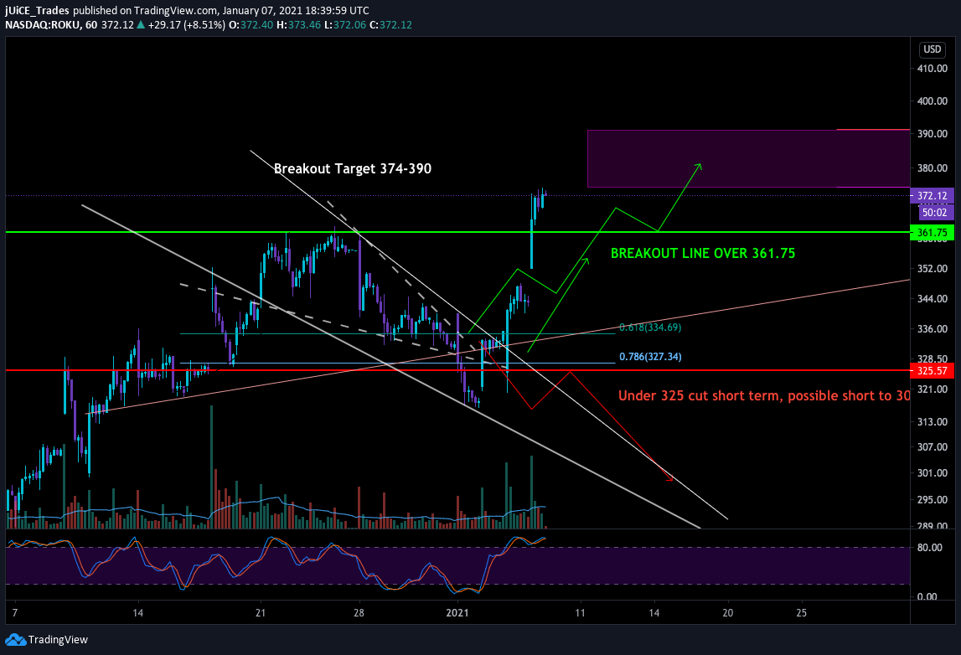The height and width of the screenshot is (655, 961).
Task: Click the 0.618(334.69) Fibonacci label
Action: [x=650, y=327]
